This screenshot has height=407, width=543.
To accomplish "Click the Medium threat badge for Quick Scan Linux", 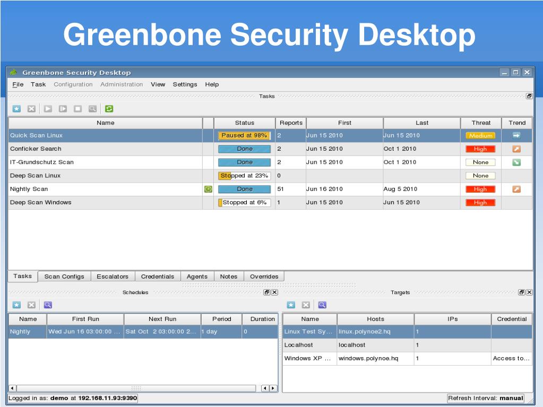I will tap(481, 136).
